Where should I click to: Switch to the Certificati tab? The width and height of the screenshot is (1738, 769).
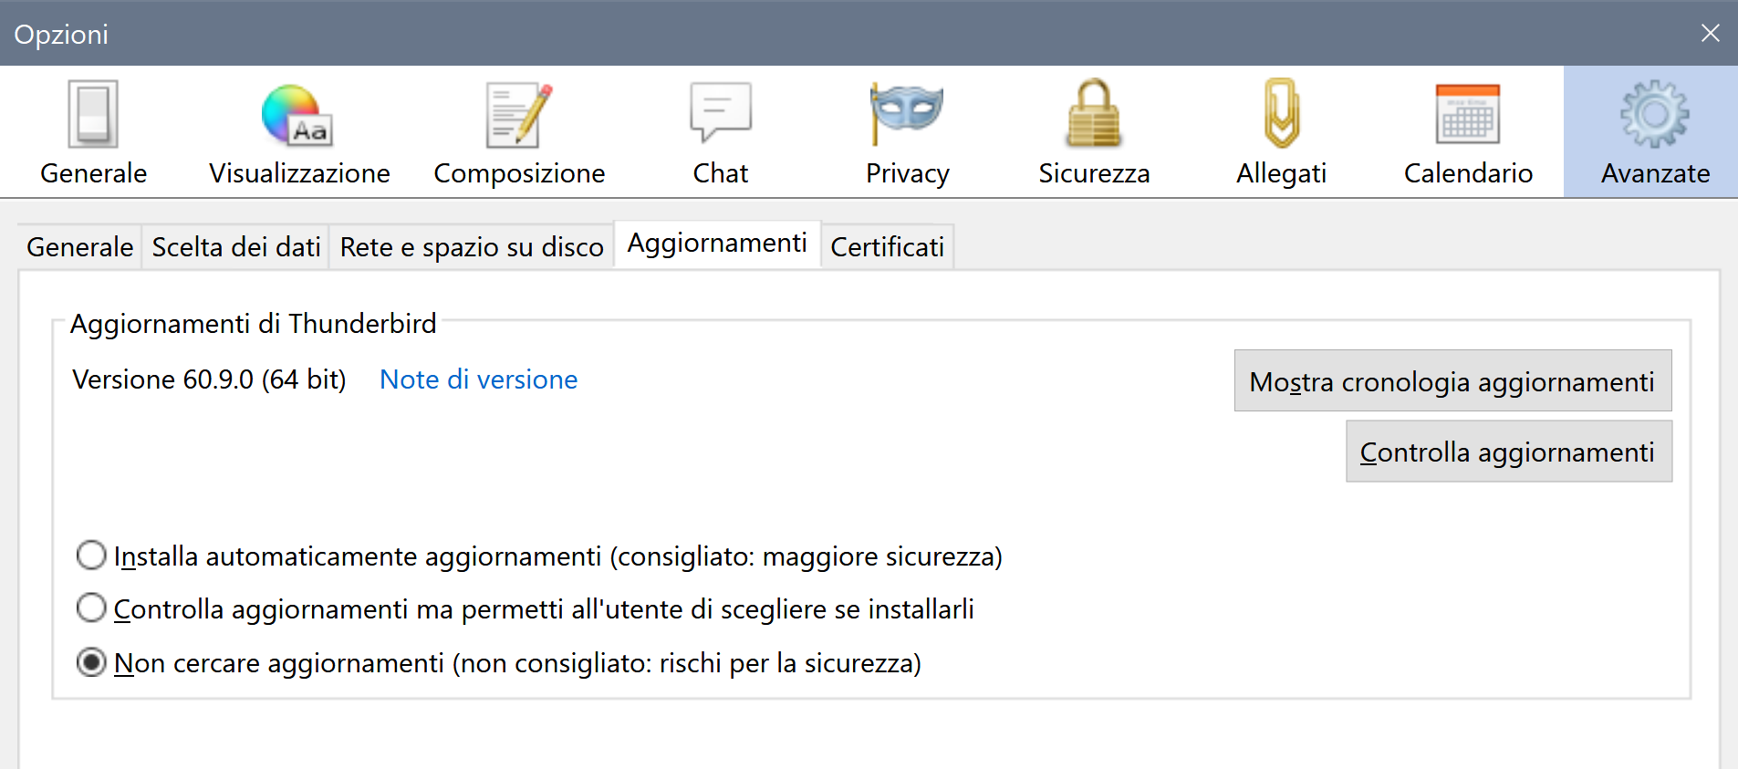click(x=887, y=247)
